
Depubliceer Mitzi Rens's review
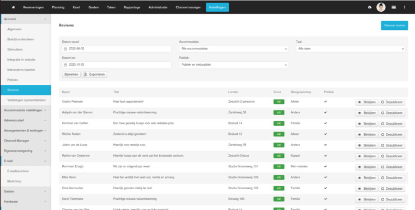click(391, 178)
